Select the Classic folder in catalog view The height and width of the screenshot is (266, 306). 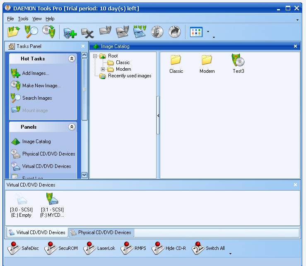coord(176,64)
